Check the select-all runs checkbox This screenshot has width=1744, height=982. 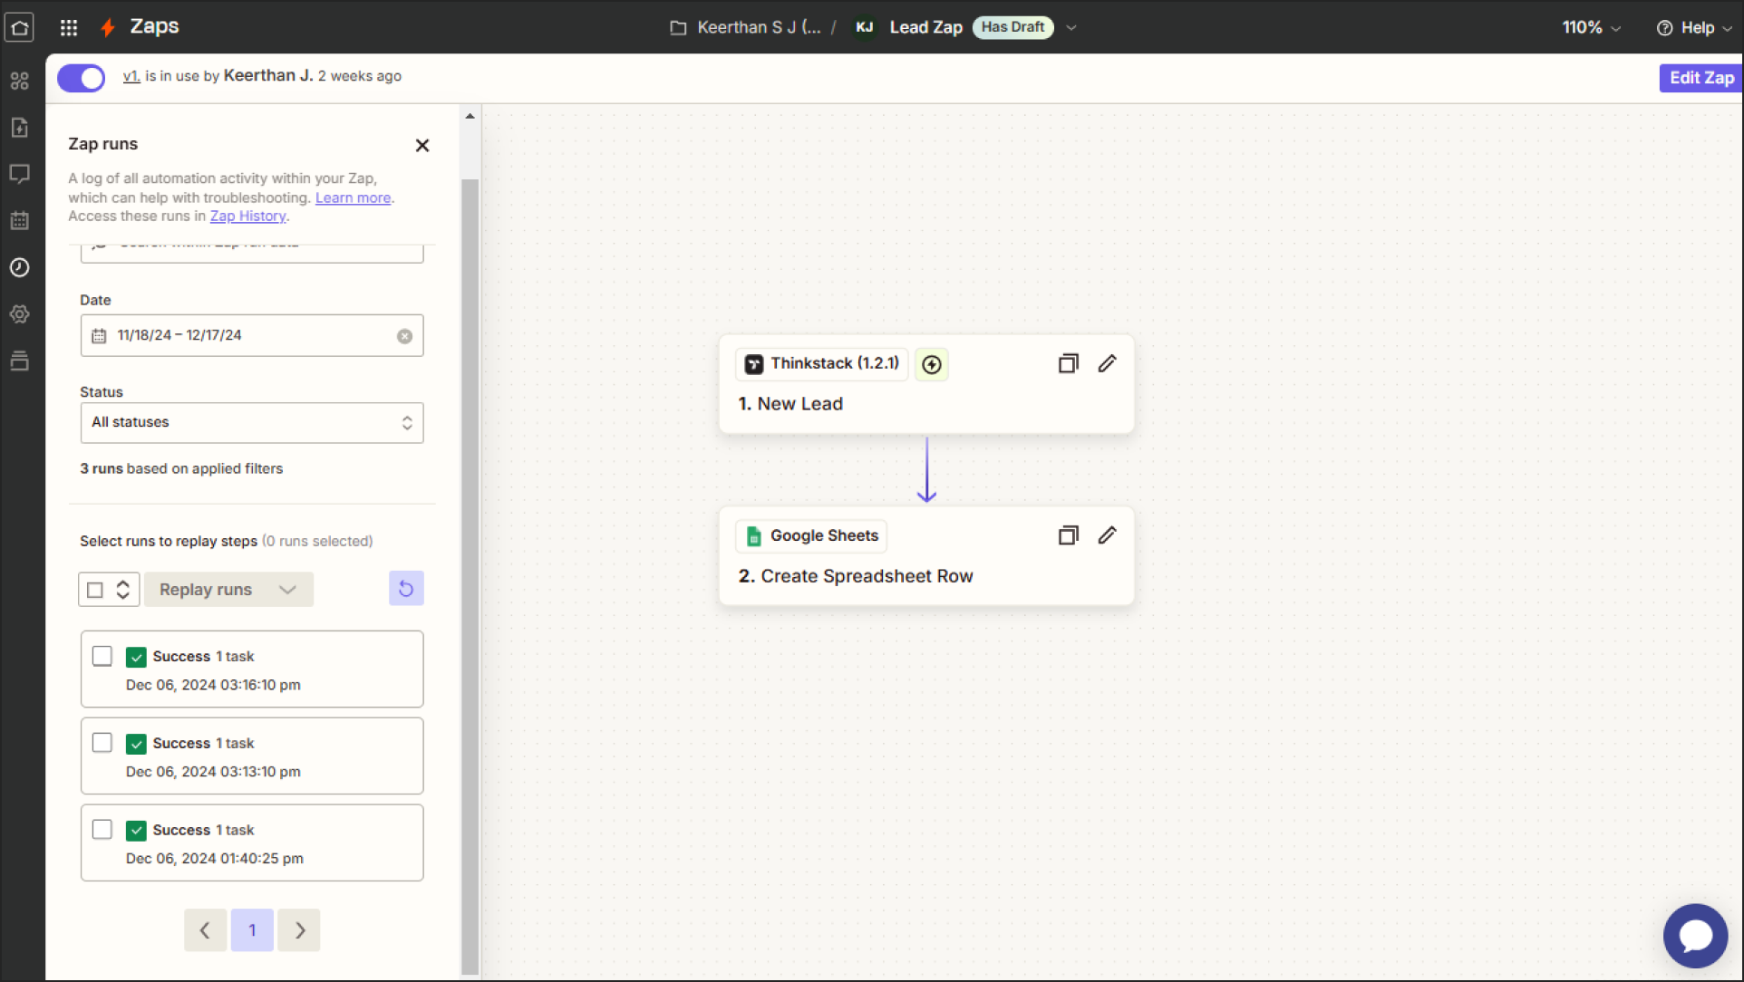click(x=95, y=590)
